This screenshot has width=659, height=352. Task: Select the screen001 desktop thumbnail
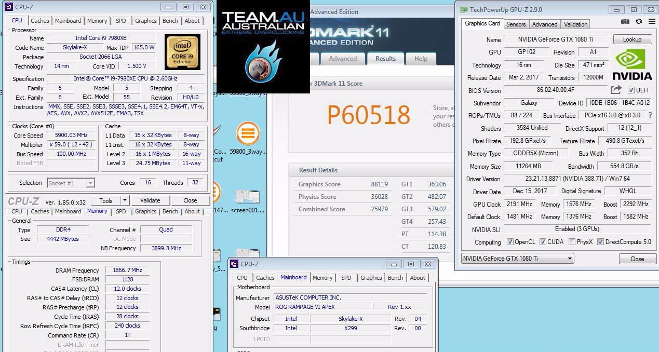tap(248, 197)
